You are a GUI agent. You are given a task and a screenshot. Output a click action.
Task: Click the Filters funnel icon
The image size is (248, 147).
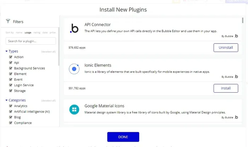(8, 22)
